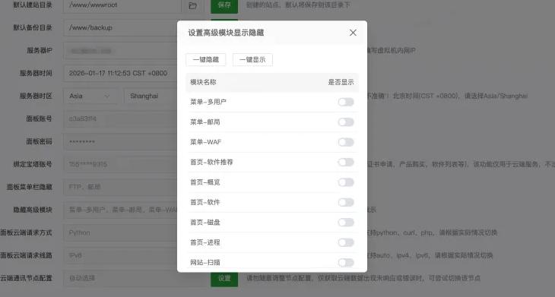Viewport: 555px width, 297px height.
Task: Click the 面板账号 input field
Action: (x=120, y=118)
